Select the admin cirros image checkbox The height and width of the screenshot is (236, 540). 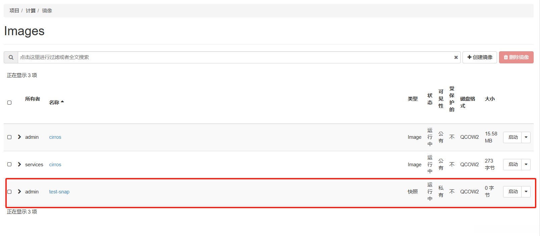[9, 137]
